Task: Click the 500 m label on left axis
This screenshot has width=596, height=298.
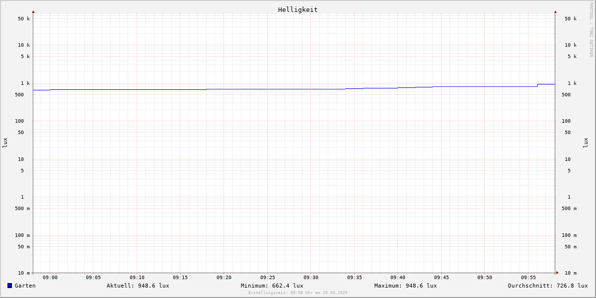Action: click(22, 209)
